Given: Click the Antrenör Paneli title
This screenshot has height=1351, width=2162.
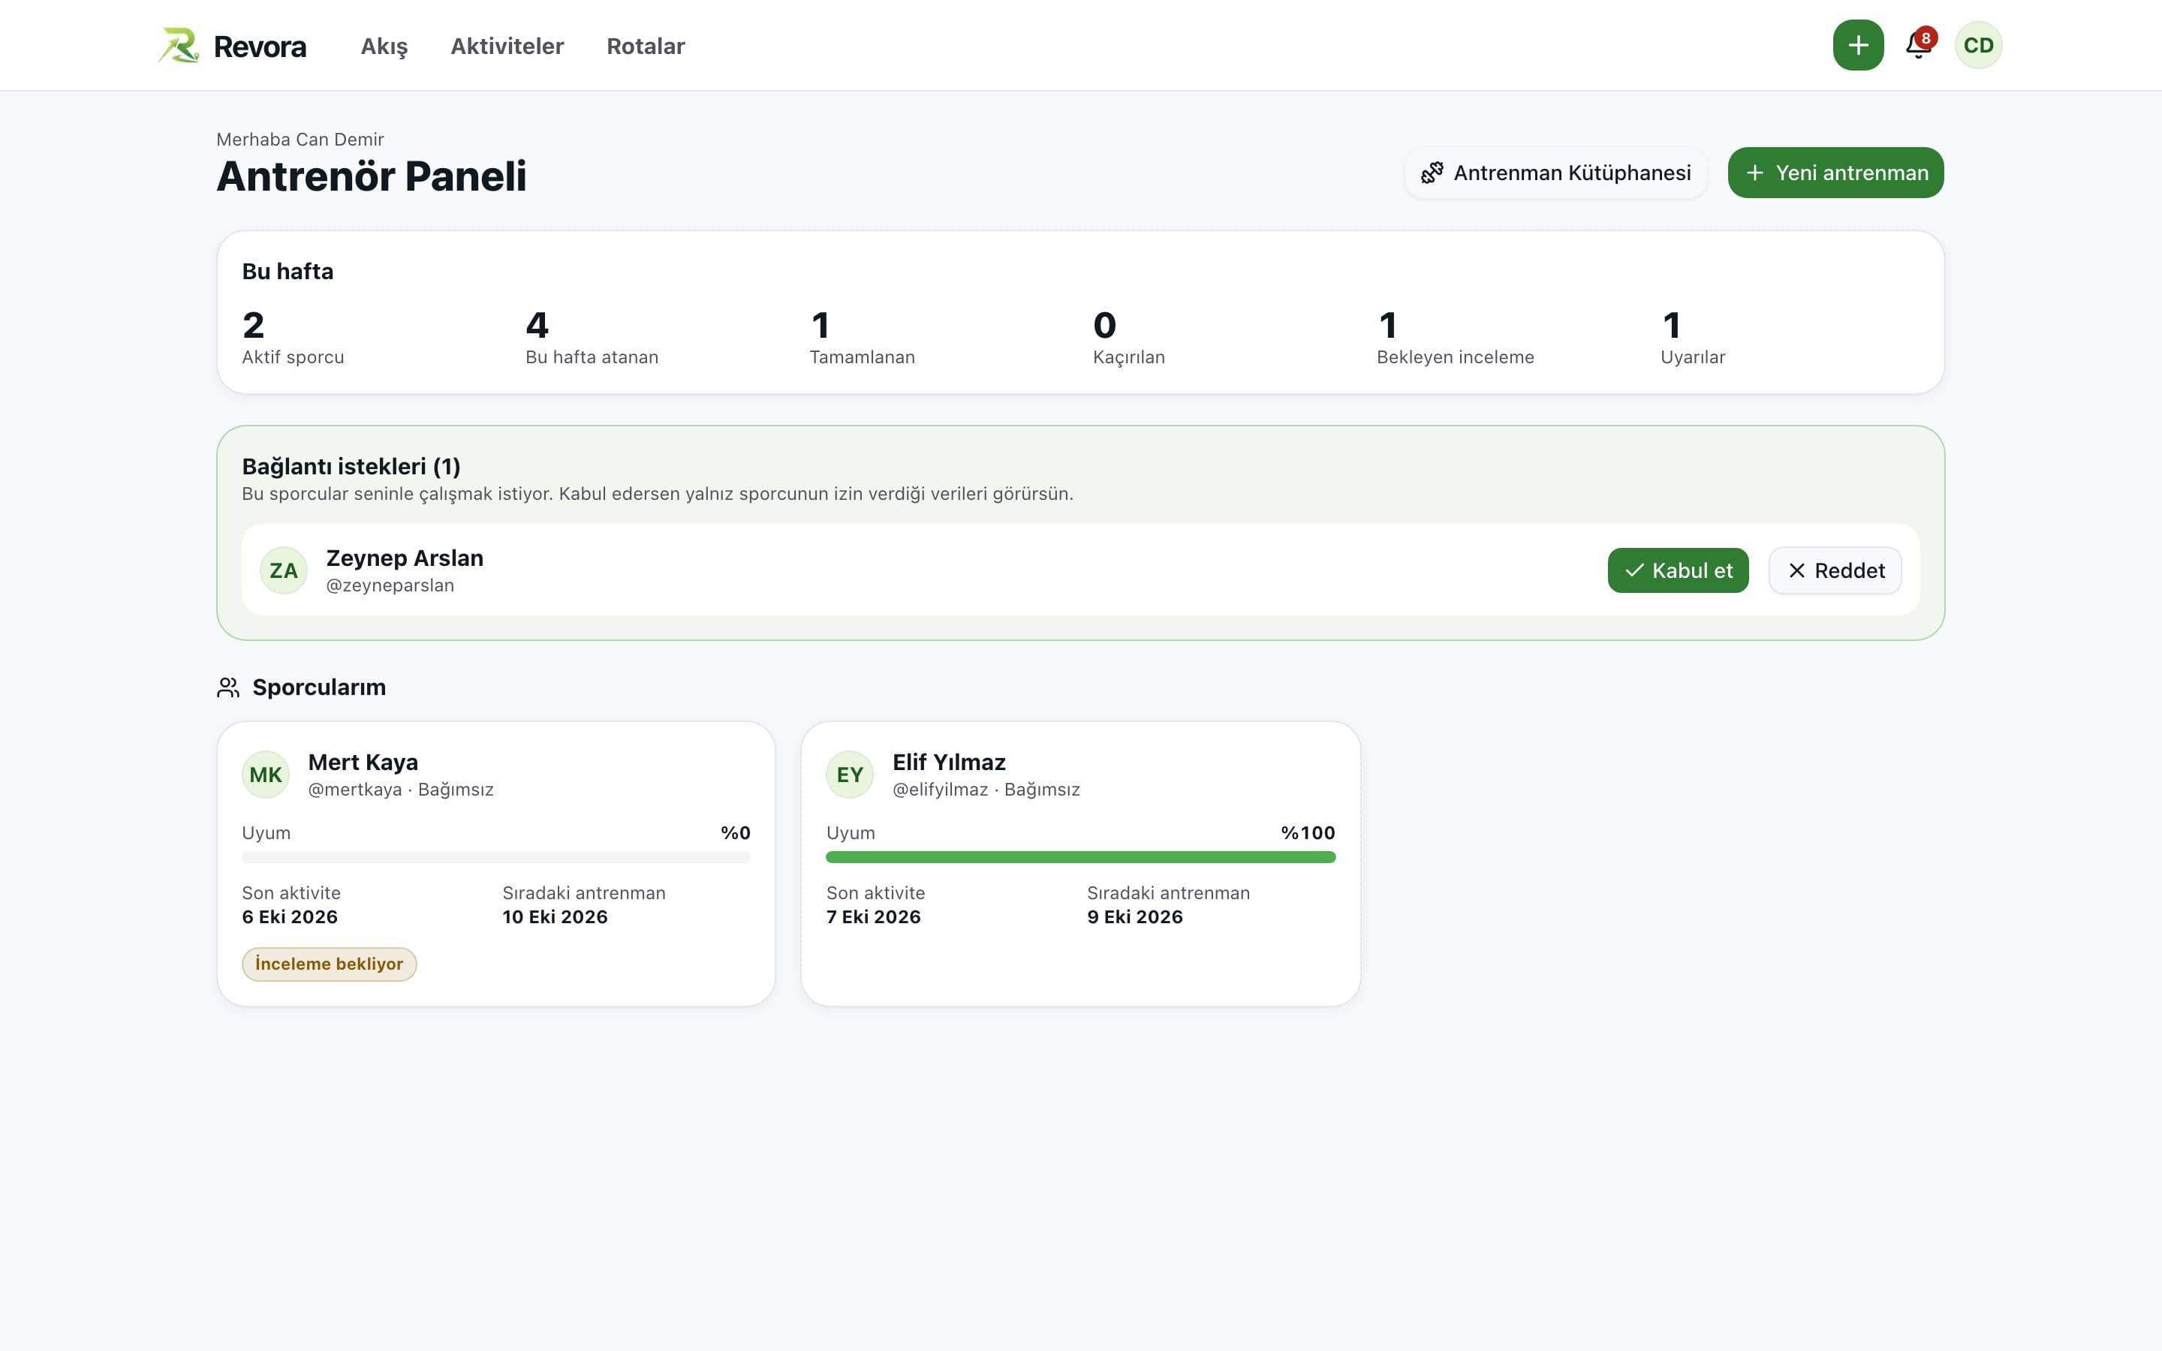Looking at the screenshot, I should click(372, 176).
